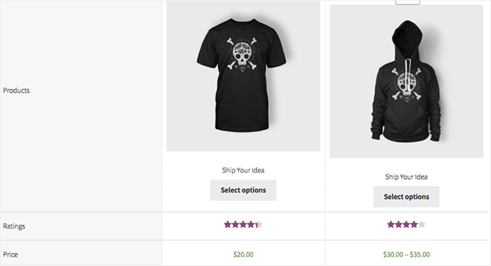Click the Price row label

pyautogui.click(x=10, y=254)
